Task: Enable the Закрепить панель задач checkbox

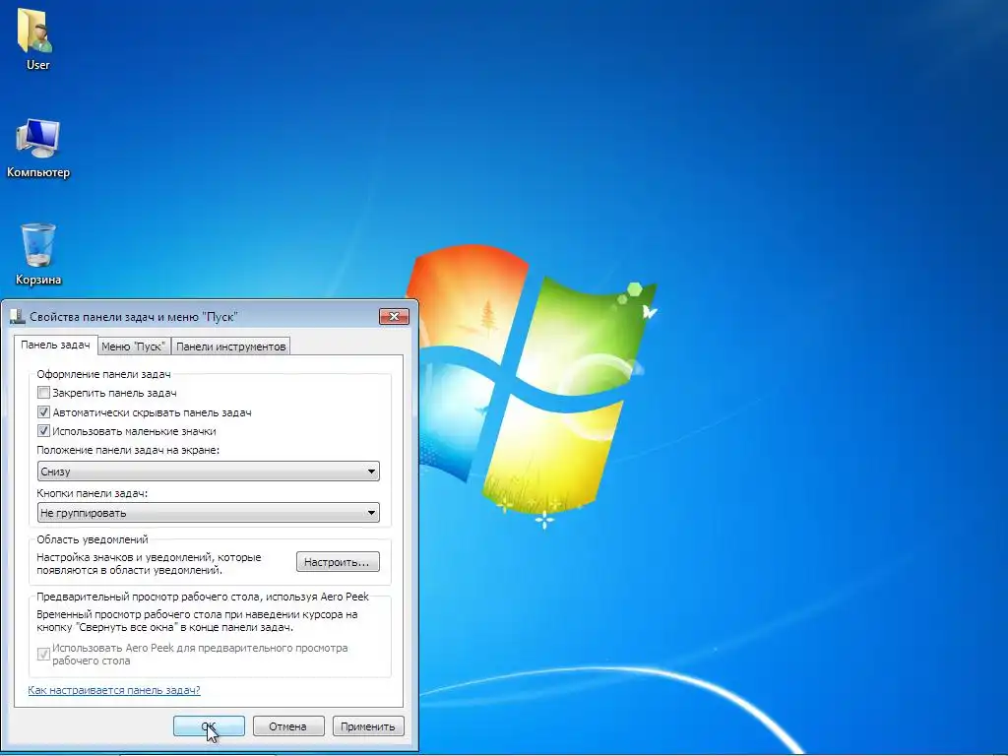Action: [x=43, y=392]
